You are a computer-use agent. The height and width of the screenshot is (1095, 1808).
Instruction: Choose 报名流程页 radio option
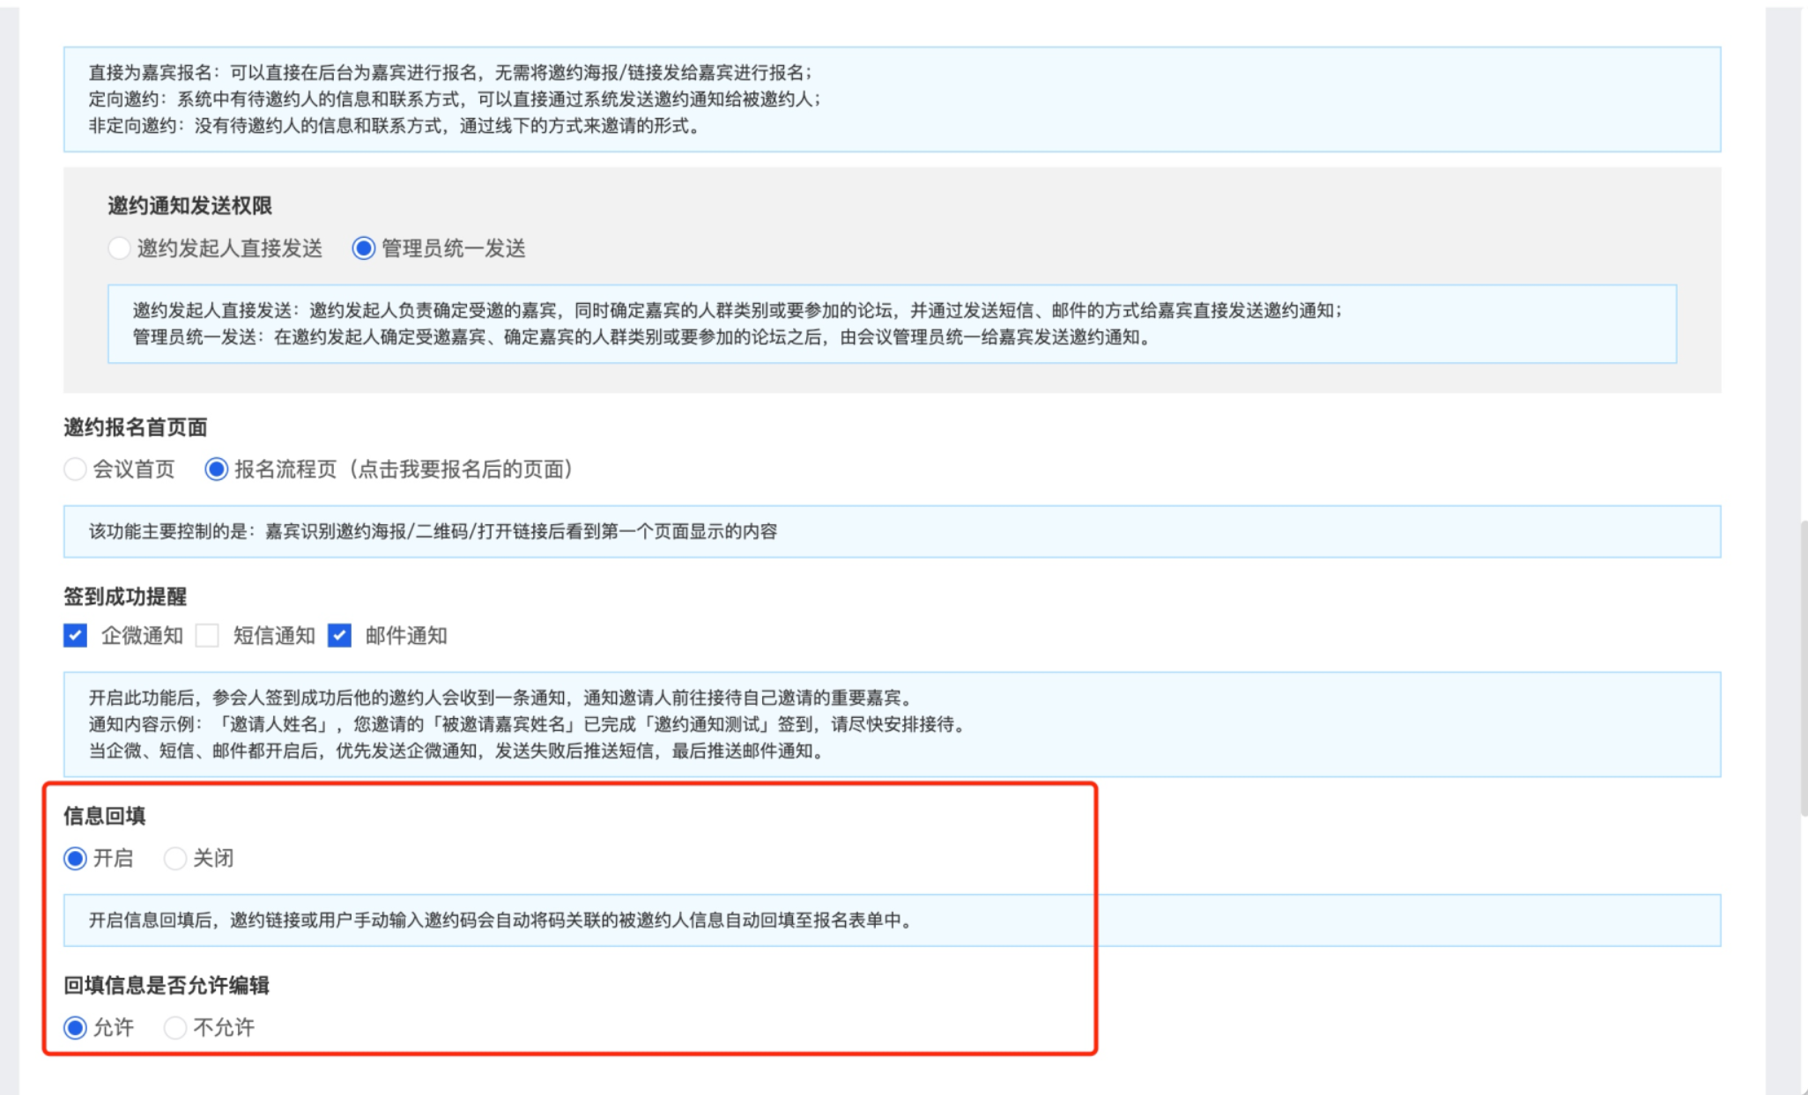tap(216, 469)
